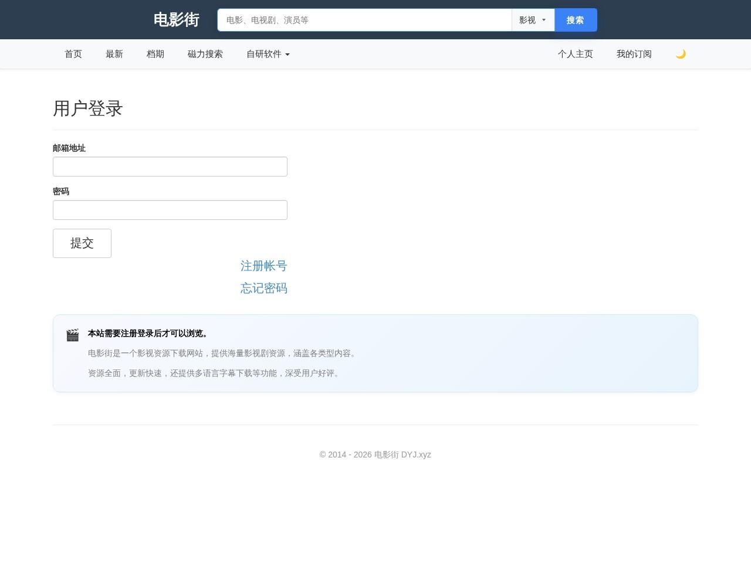
Task: Open 磁力搜索 in the navigation bar
Action: pos(205,54)
